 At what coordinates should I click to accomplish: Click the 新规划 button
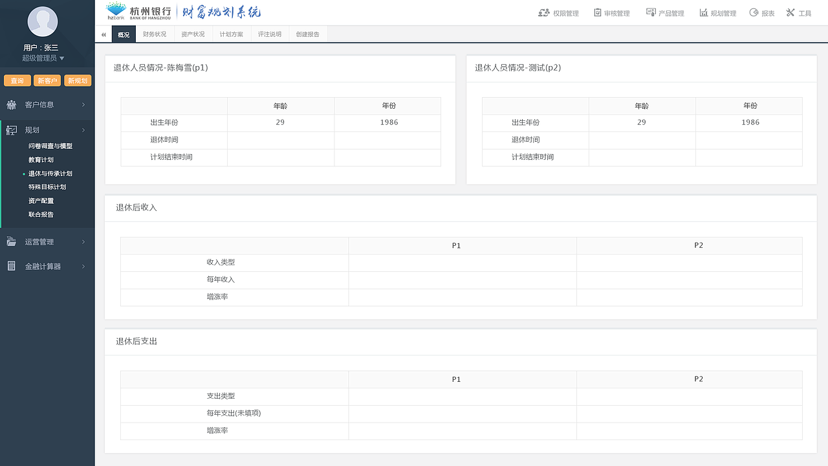(78, 81)
